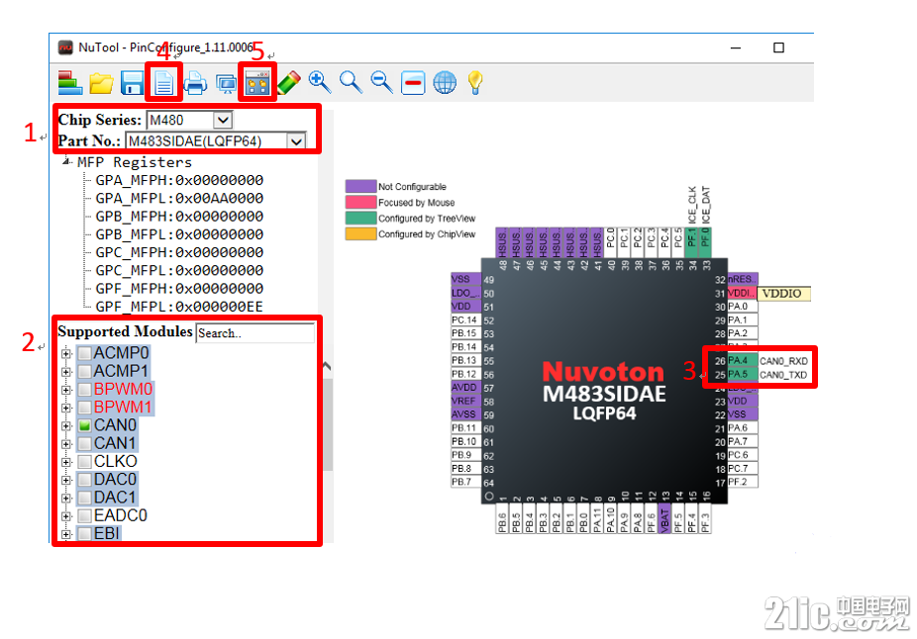Click the Focused by Mouse pink swatch
This screenshot has width=917, height=639.
(360, 202)
